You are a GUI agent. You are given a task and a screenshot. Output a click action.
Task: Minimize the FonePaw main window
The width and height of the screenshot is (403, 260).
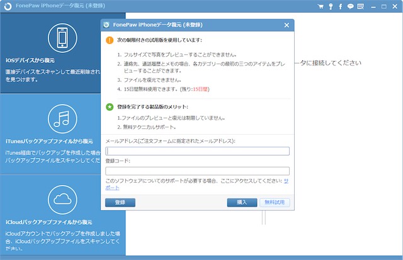373,7
